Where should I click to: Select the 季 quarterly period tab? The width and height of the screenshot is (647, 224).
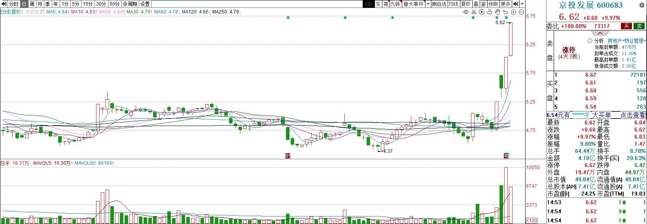click(x=48, y=4)
